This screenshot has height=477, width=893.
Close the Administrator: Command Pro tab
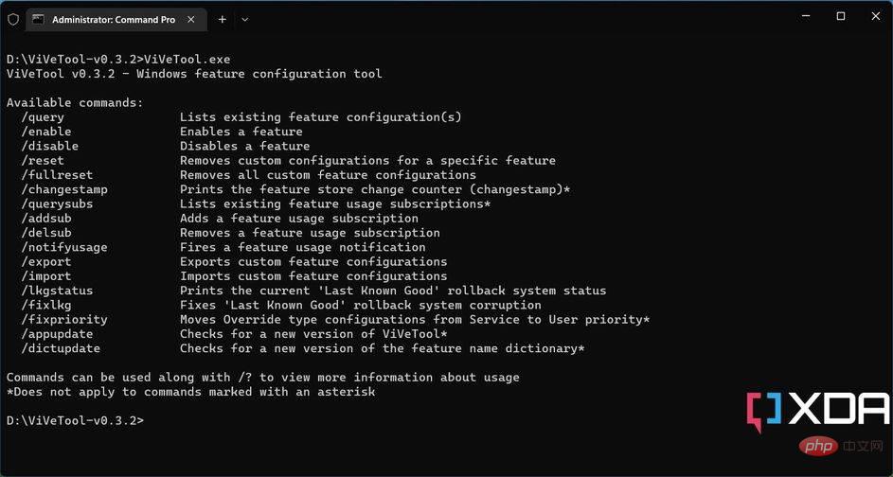(x=190, y=19)
